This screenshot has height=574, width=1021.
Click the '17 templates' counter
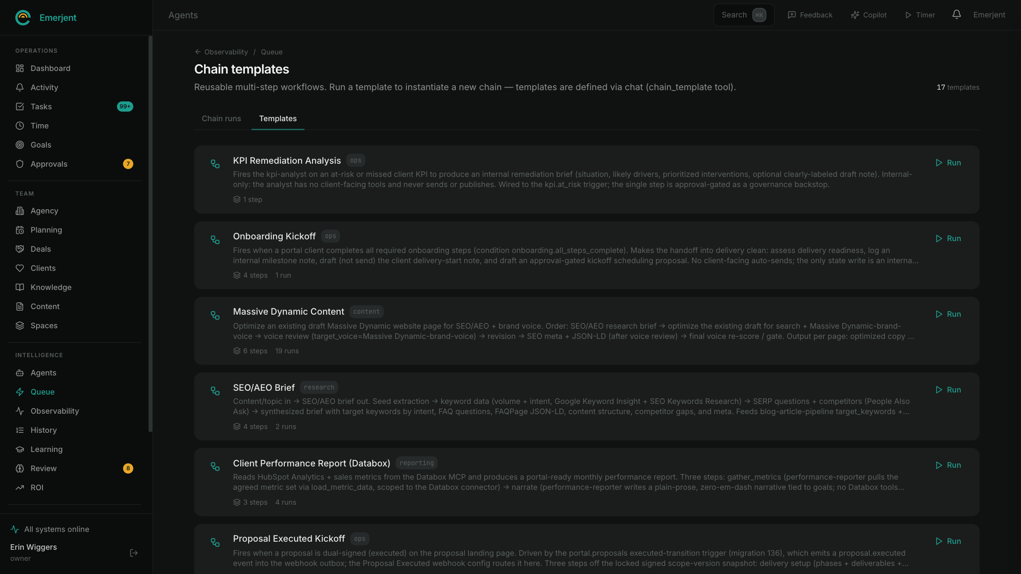(x=958, y=87)
